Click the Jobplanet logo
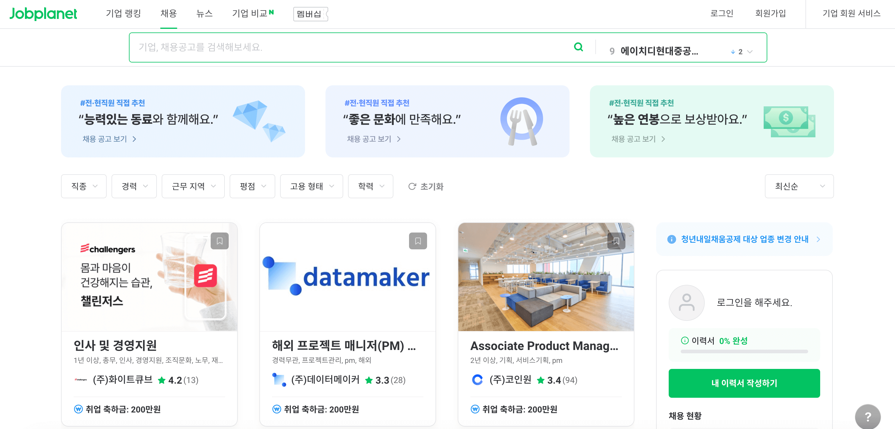 click(43, 14)
